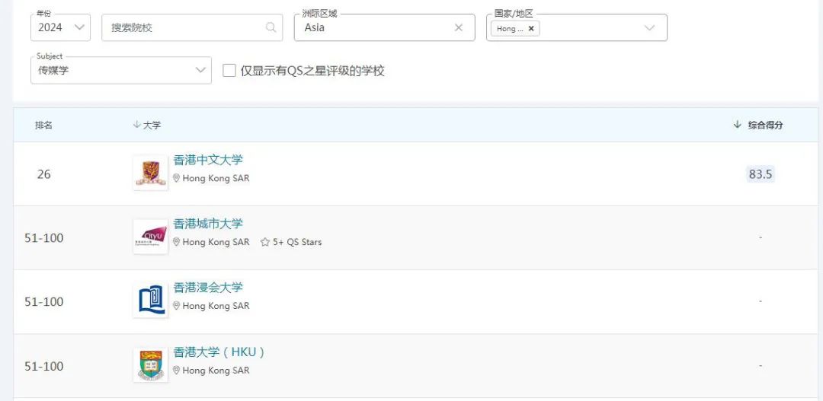This screenshot has height=401, width=823.
Task: Click the 5+ QS Stars star icon
Action: coord(265,242)
